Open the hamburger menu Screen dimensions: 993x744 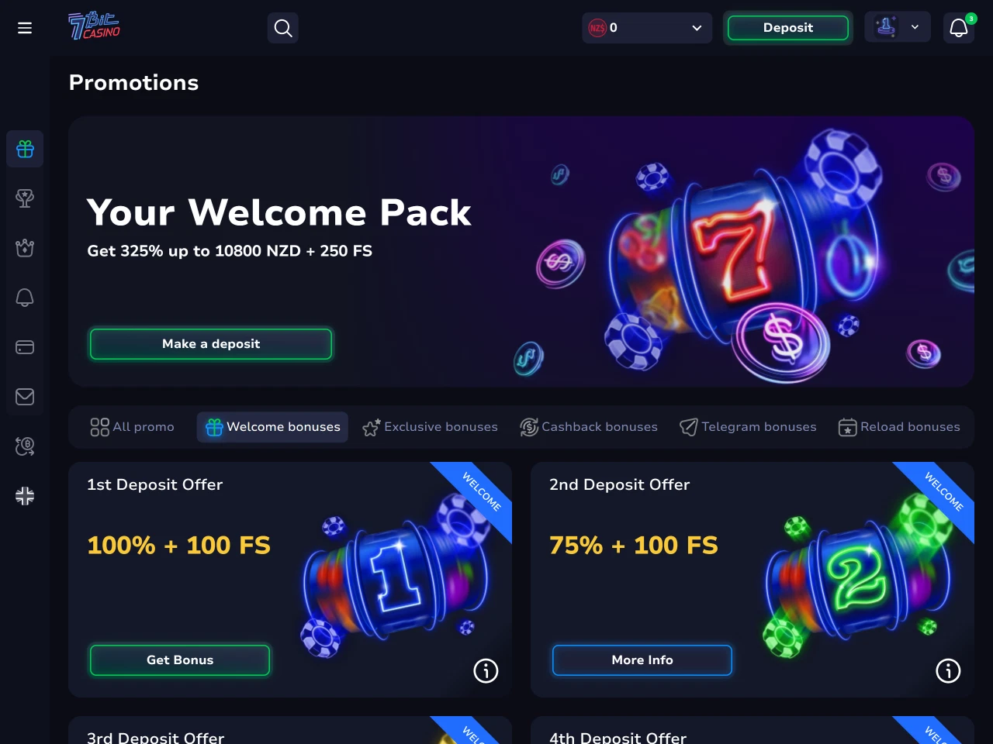click(25, 28)
